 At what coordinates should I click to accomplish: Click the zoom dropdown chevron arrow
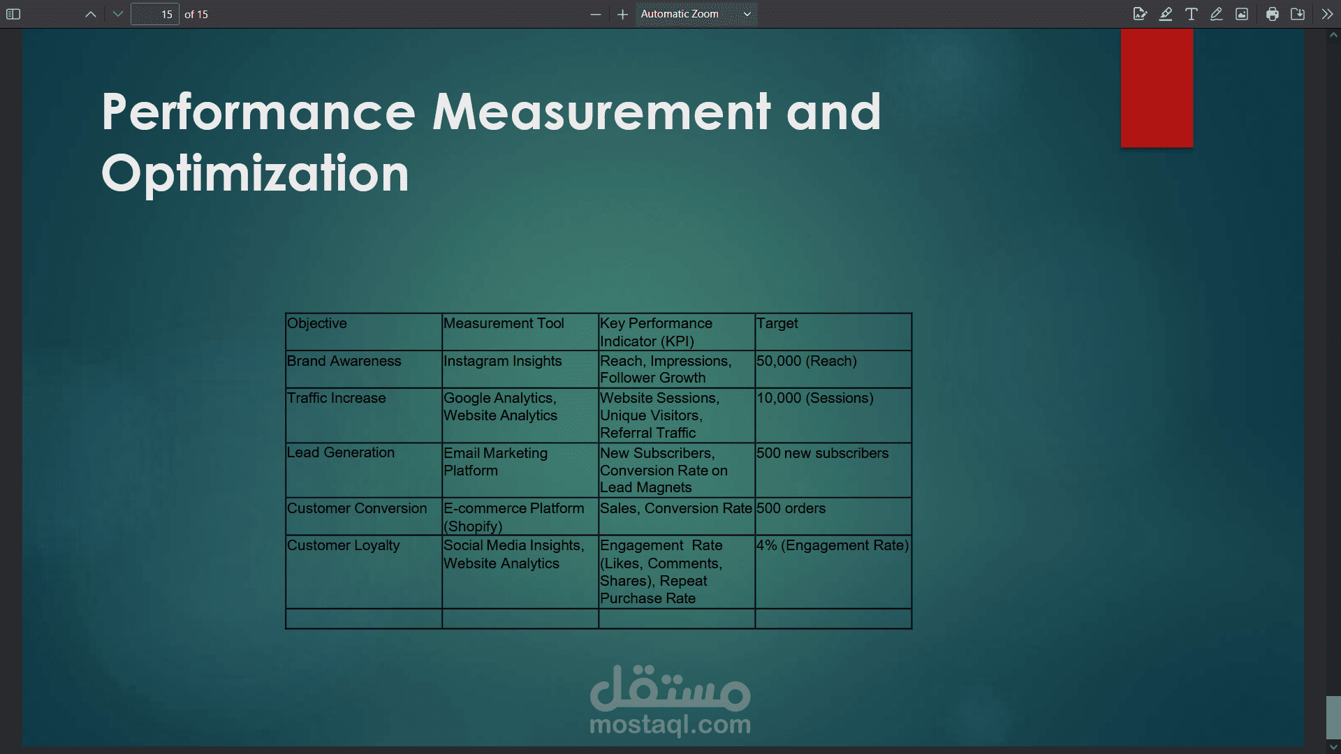click(747, 14)
